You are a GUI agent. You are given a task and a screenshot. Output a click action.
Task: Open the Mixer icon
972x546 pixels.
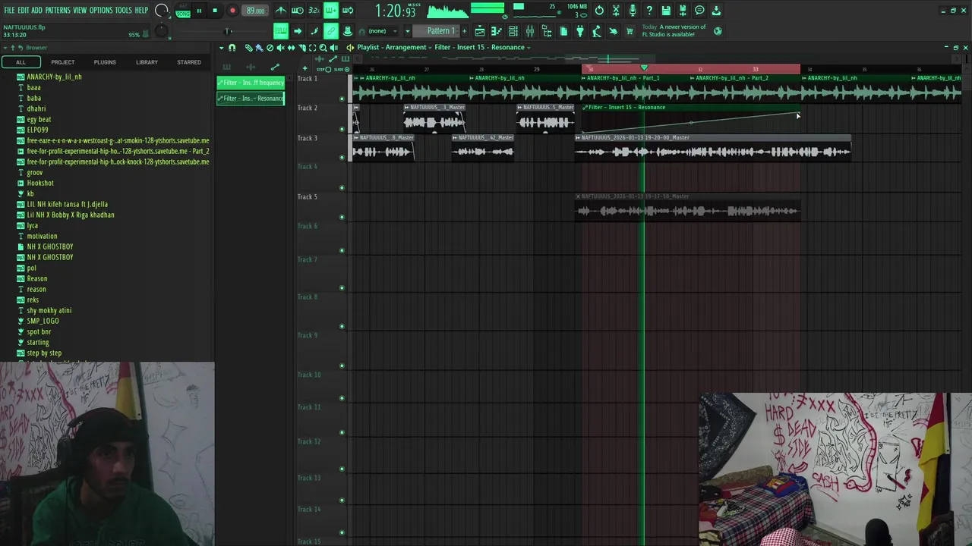pyautogui.click(x=530, y=31)
